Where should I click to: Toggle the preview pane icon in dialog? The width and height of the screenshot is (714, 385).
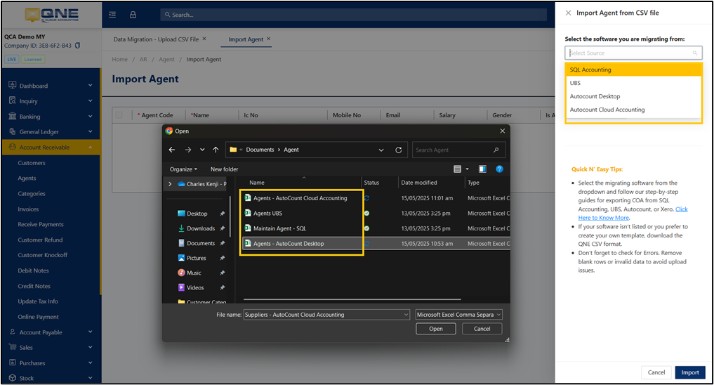tap(482, 169)
